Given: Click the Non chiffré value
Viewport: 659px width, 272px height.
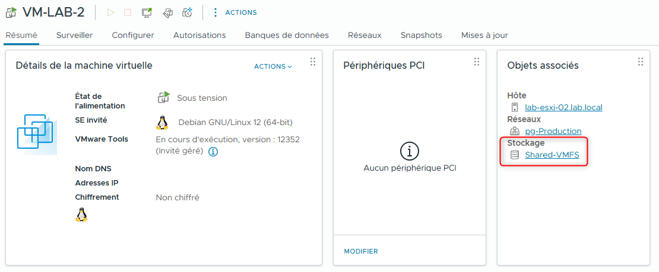Looking at the screenshot, I should click(x=178, y=197).
